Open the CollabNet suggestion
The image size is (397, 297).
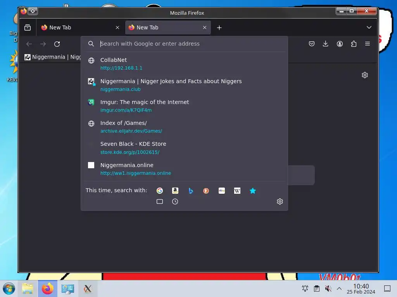tap(185, 64)
